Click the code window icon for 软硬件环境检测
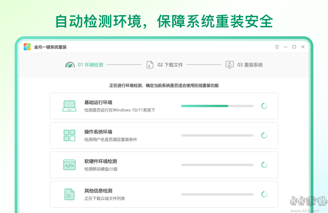Screen dimensions: 328x213 point(70,165)
